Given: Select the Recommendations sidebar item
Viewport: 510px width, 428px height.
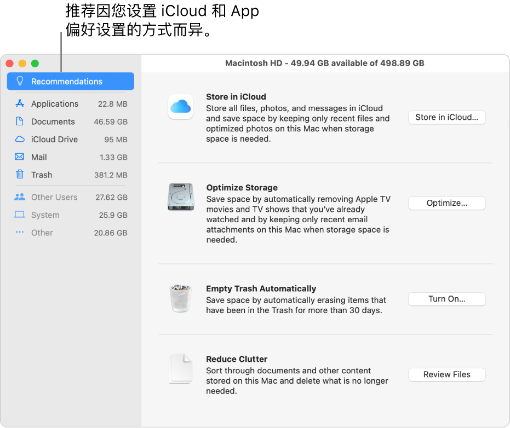Looking at the screenshot, I should [x=71, y=81].
